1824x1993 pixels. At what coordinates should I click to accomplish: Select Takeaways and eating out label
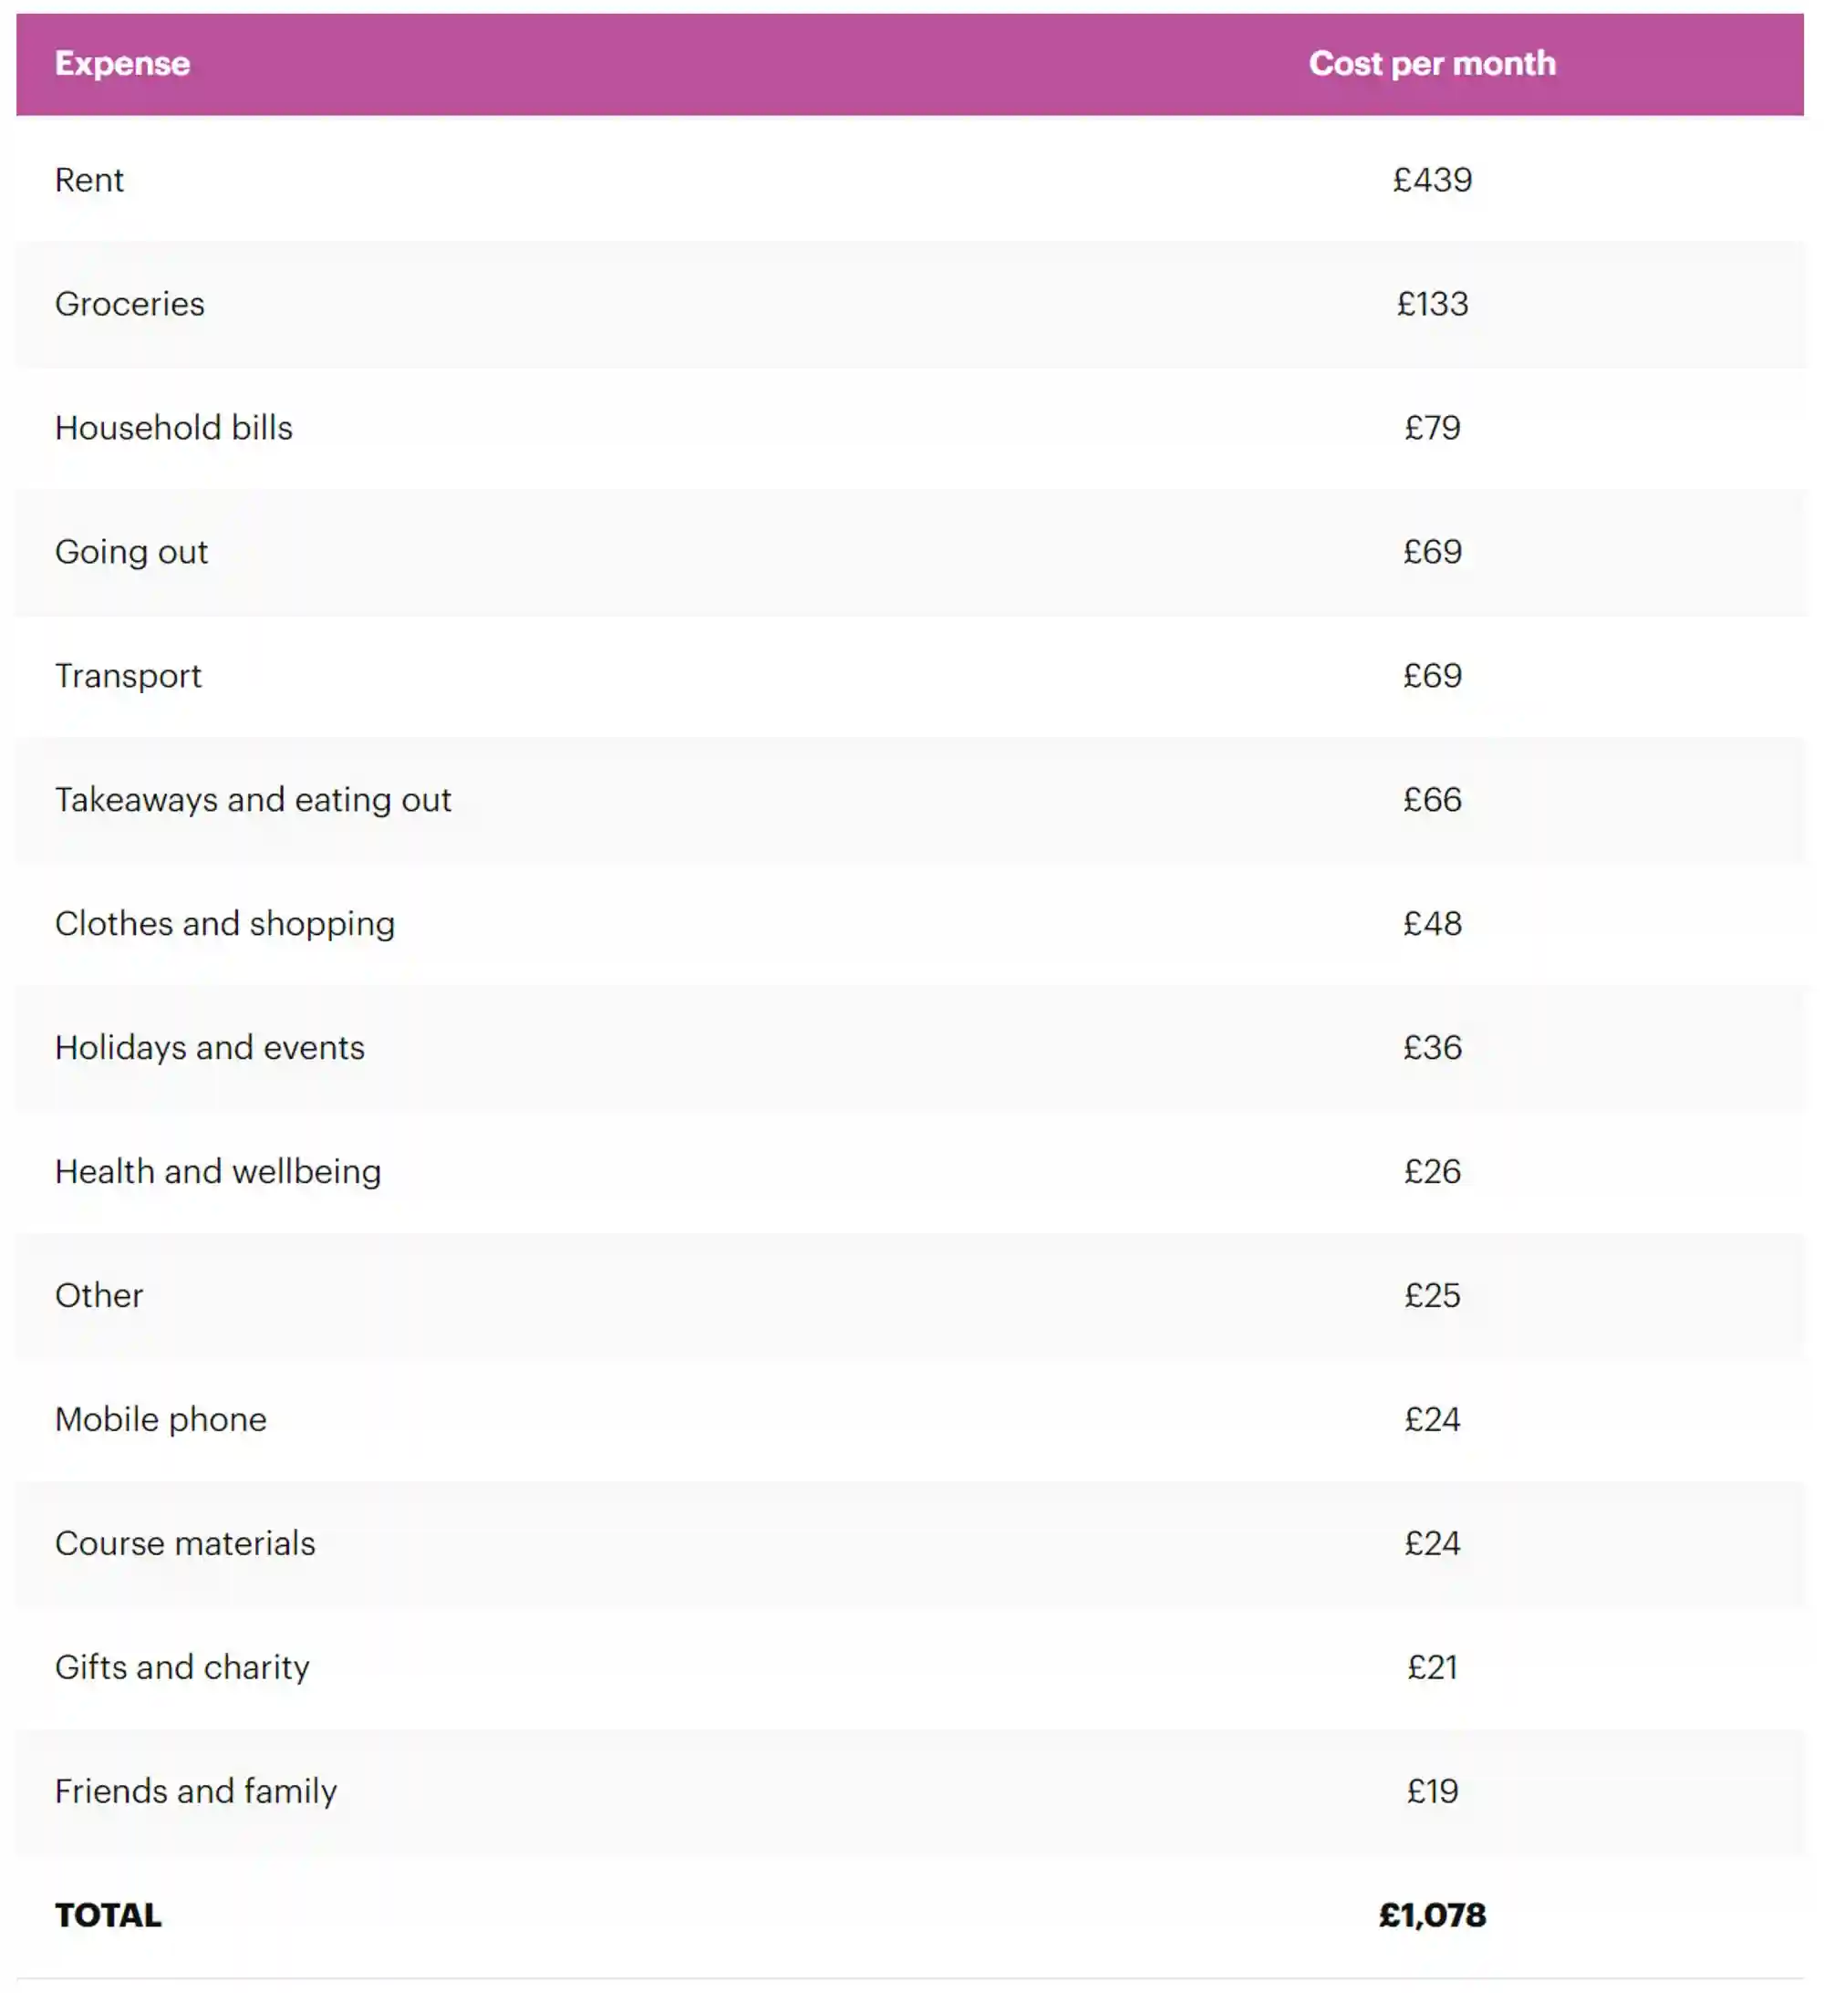(254, 800)
